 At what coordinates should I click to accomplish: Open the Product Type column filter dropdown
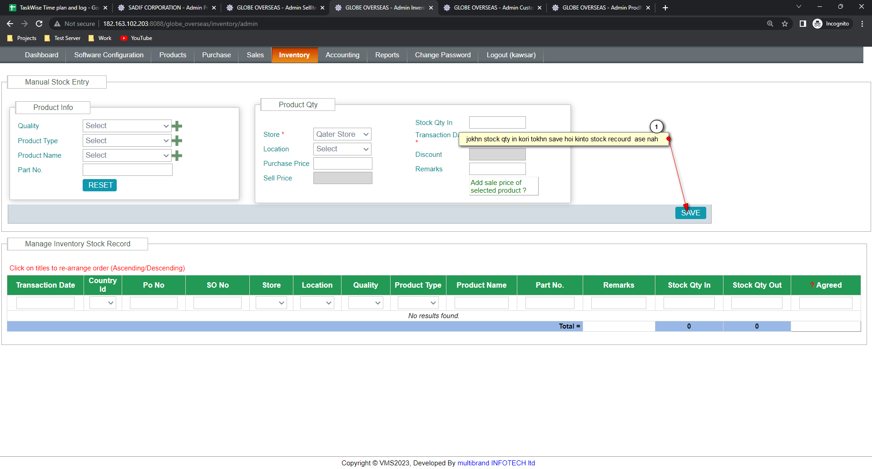click(x=418, y=303)
